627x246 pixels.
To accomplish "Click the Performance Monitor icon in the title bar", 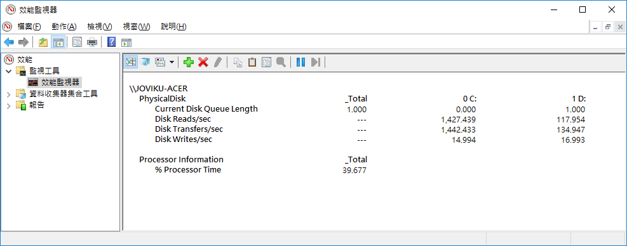I will click(x=10, y=10).
